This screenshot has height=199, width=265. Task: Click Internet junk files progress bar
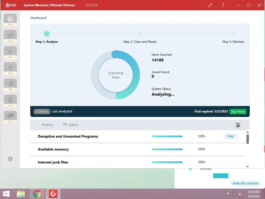(167, 162)
